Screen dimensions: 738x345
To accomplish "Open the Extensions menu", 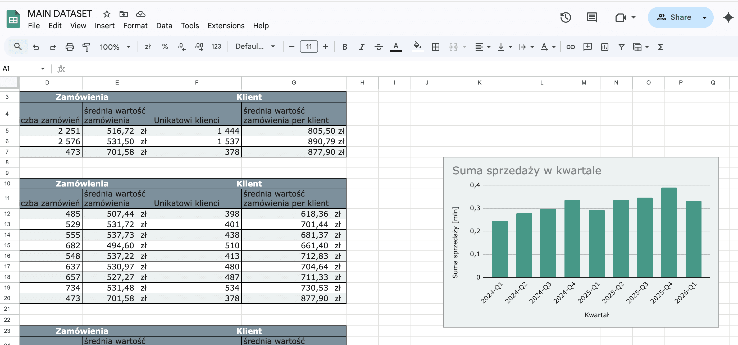I will pos(226,26).
